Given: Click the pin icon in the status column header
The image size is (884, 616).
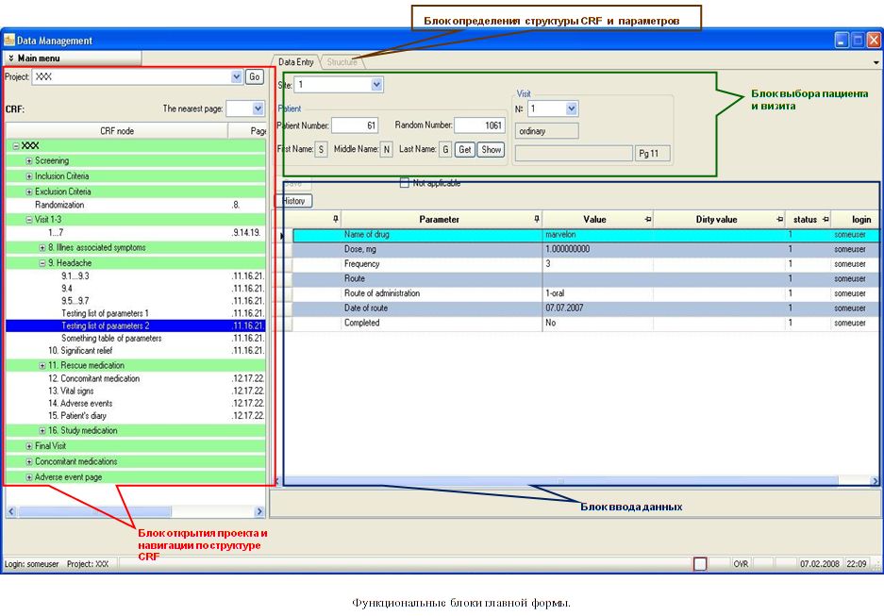Looking at the screenshot, I should 825,218.
